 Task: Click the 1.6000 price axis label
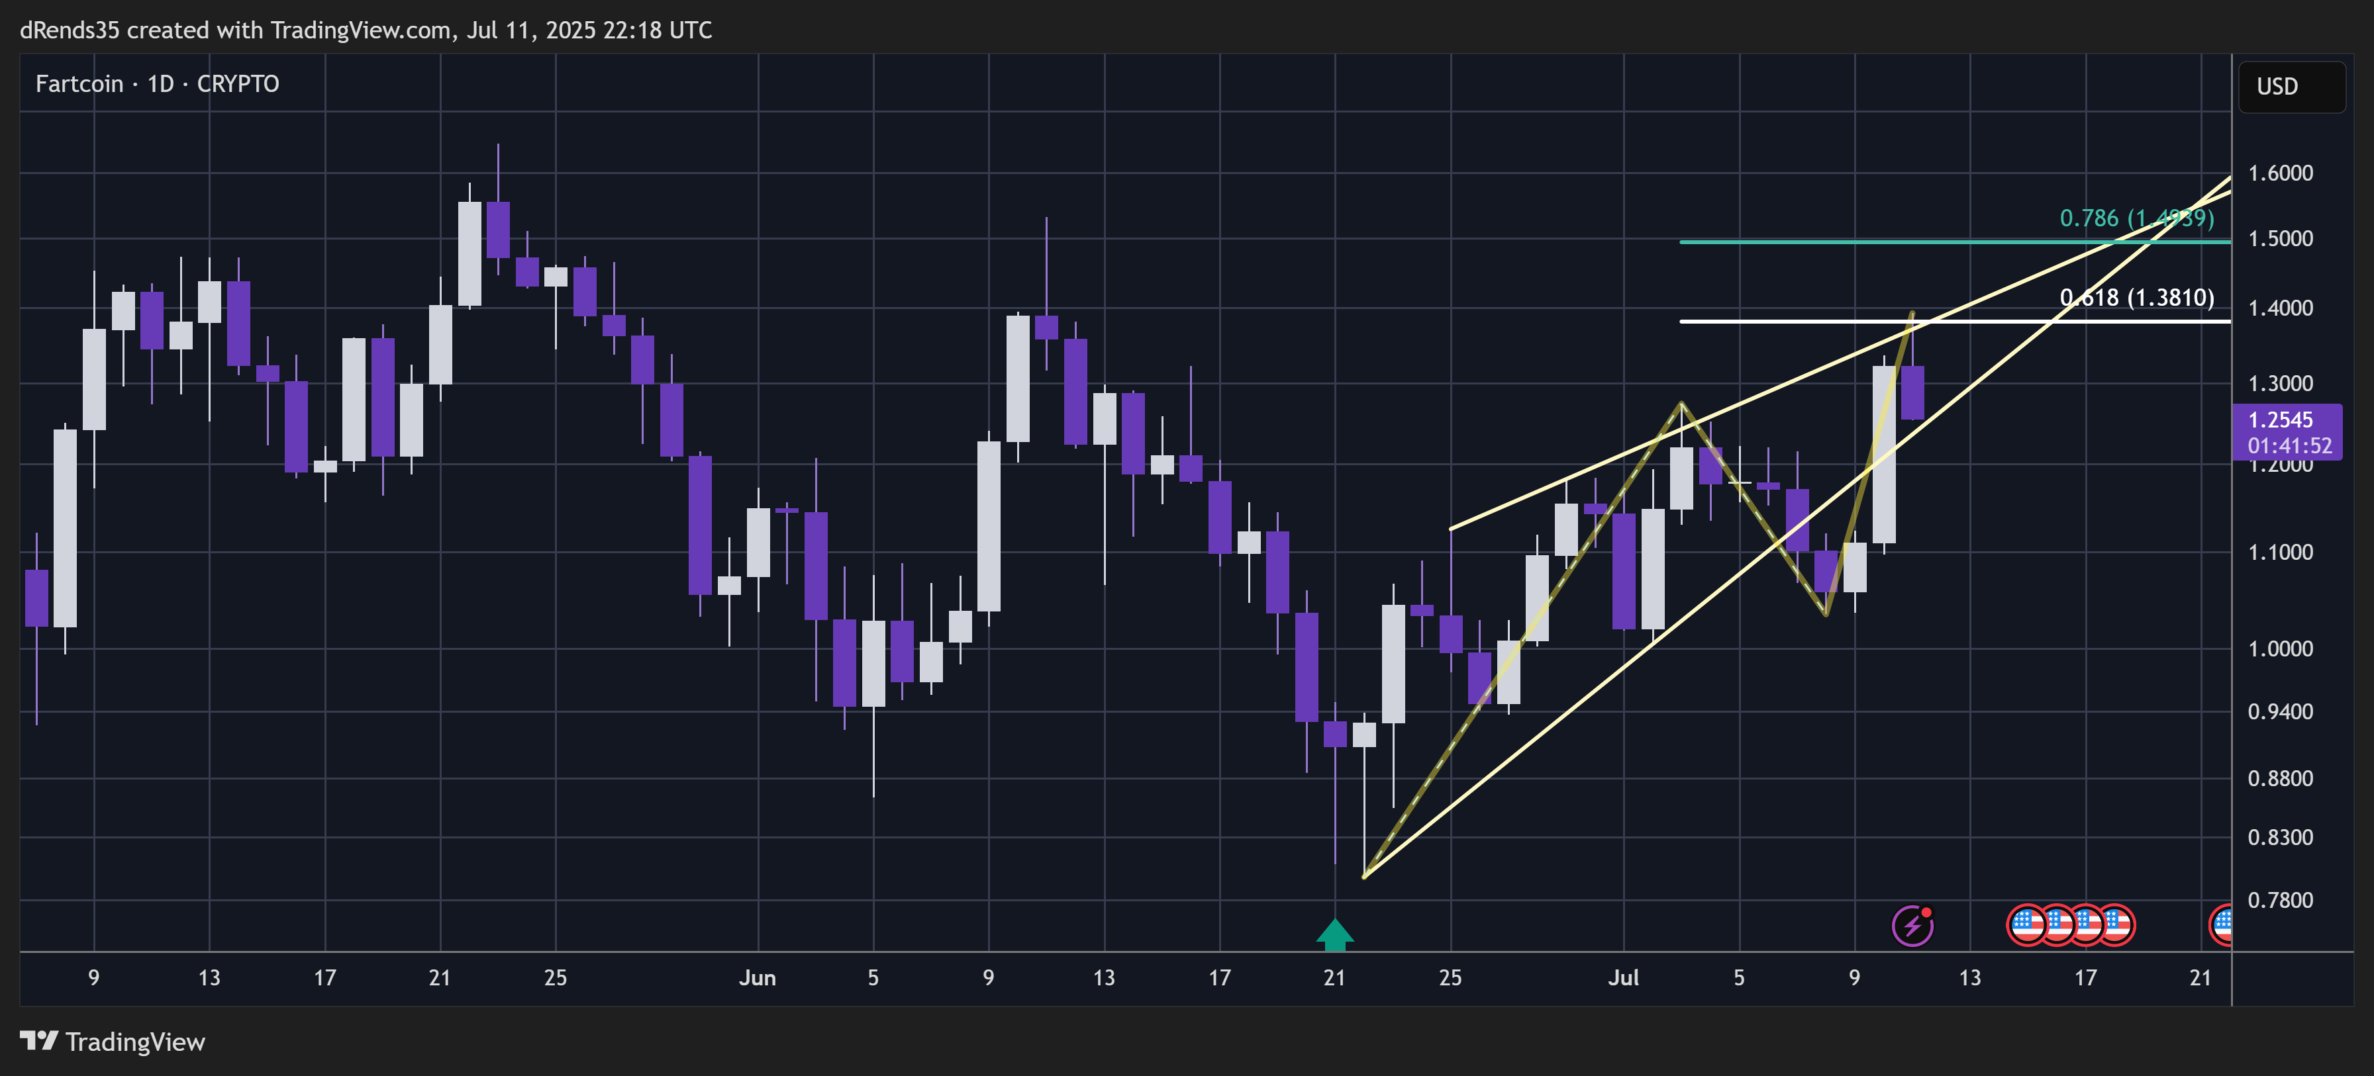(2281, 173)
